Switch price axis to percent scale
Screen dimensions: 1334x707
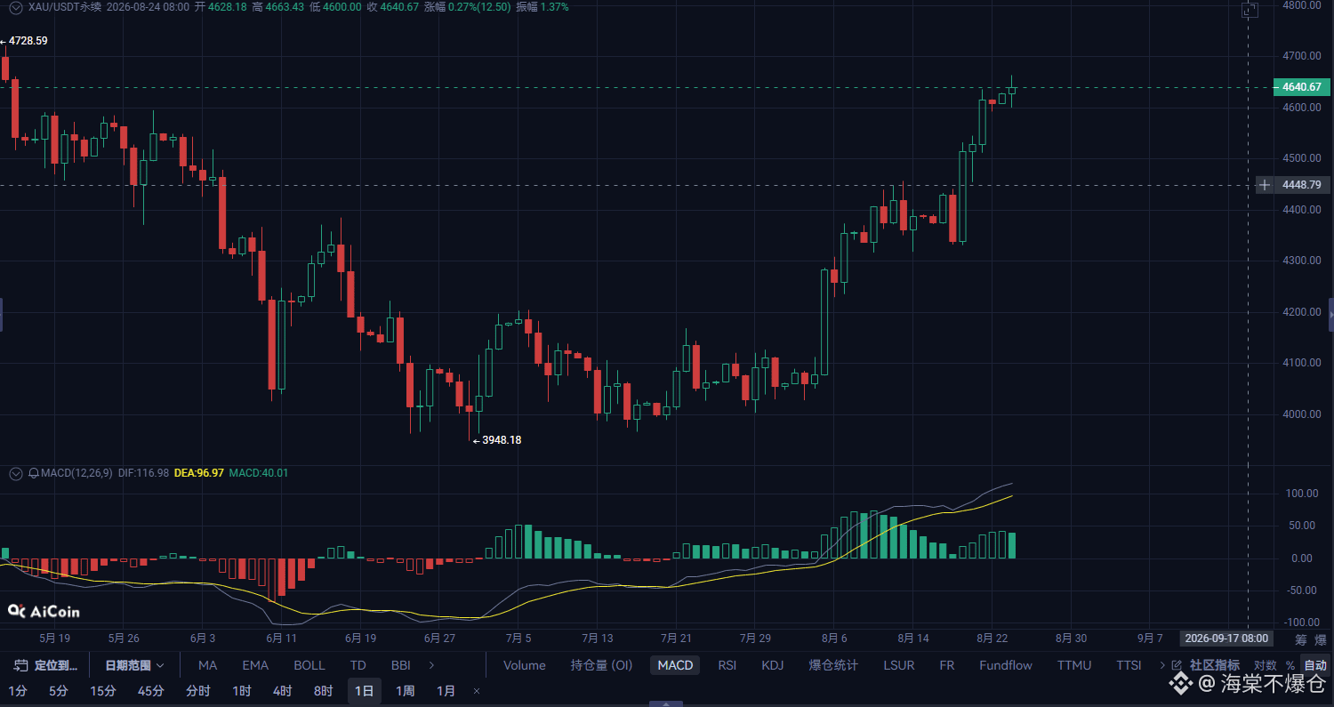(1290, 665)
